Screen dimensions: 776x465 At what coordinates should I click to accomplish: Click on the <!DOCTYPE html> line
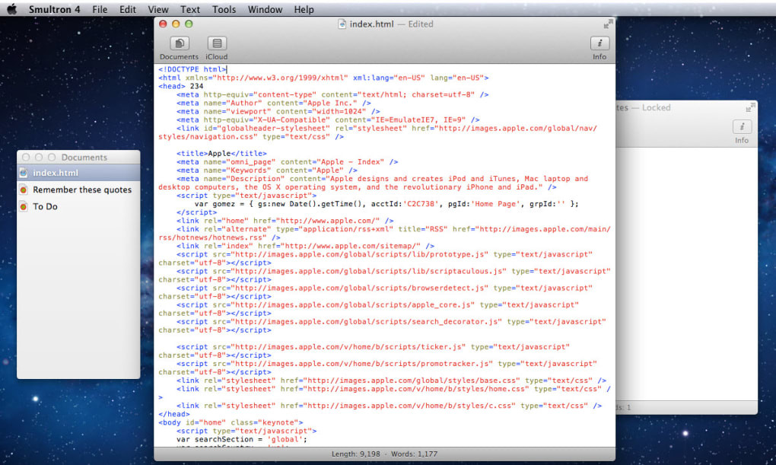click(x=192, y=69)
